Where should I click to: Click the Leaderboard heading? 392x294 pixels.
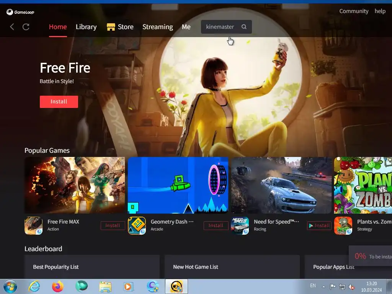coord(43,249)
